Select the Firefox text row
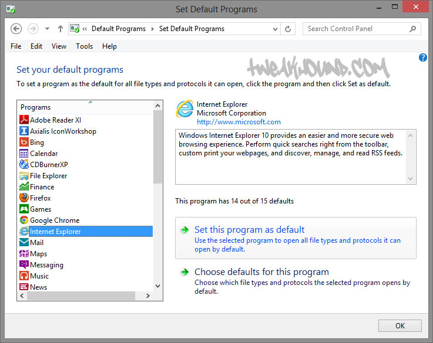The width and height of the screenshot is (433, 343). (x=41, y=198)
